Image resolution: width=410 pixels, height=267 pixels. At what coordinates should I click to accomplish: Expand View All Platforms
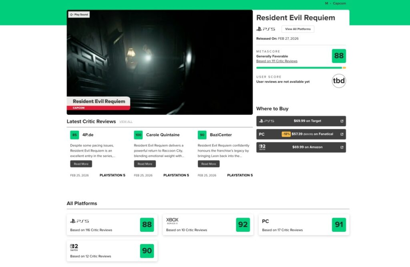tap(298, 29)
